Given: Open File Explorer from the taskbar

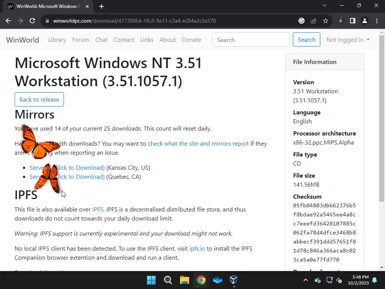Looking at the screenshot, I should coord(184,280).
